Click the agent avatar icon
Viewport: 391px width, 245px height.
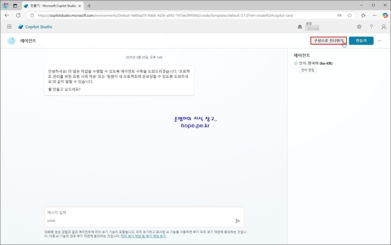pos(12,41)
